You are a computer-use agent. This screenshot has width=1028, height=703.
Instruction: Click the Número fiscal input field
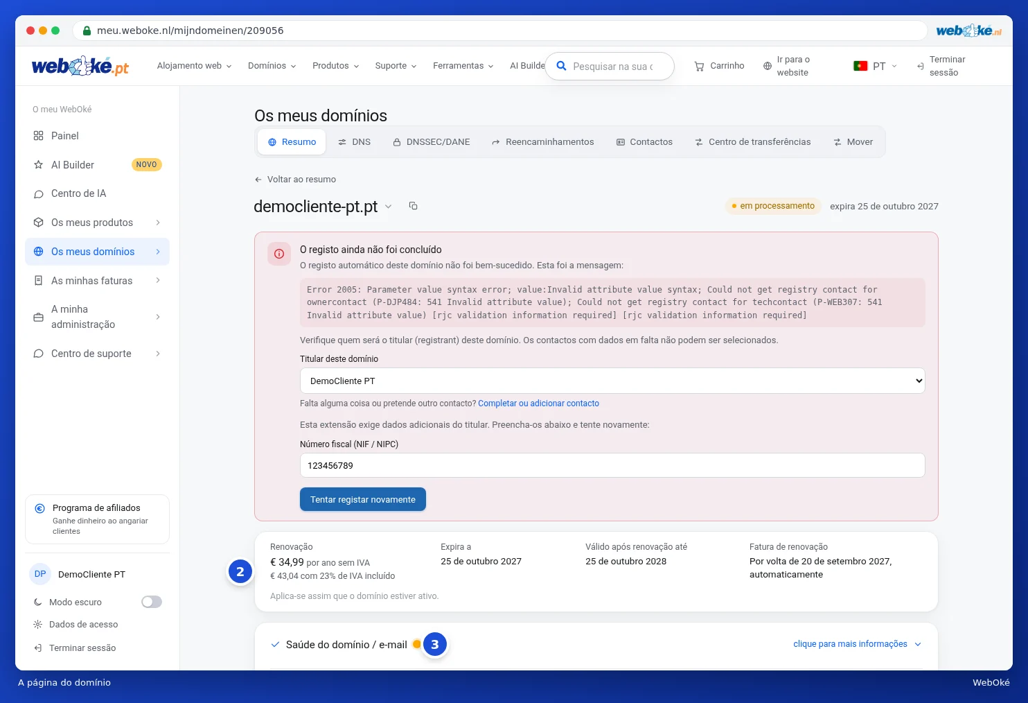(x=612, y=465)
